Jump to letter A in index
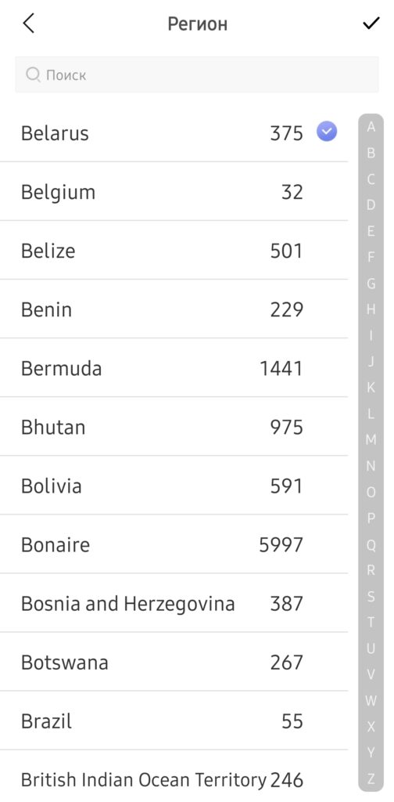Screen dimensions: 394x802 (371, 127)
